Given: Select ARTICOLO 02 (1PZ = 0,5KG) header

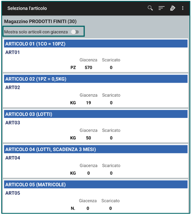Looking at the screenshot, I should coord(96,79).
